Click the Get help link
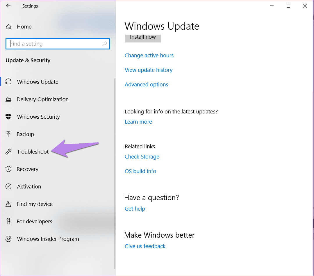This screenshot has height=276, width=314. pos(135,209)
